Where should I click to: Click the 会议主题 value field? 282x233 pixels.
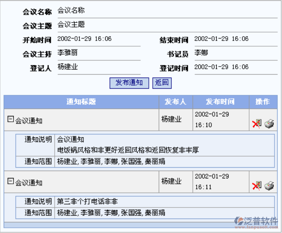click(x=71, y=25)
